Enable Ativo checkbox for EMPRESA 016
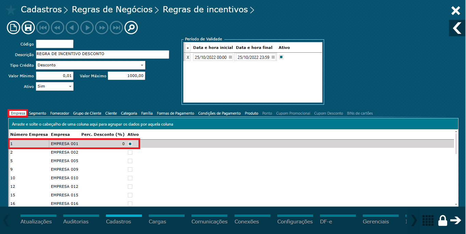The height and width of the screenshot is (234, 466). 130,204
